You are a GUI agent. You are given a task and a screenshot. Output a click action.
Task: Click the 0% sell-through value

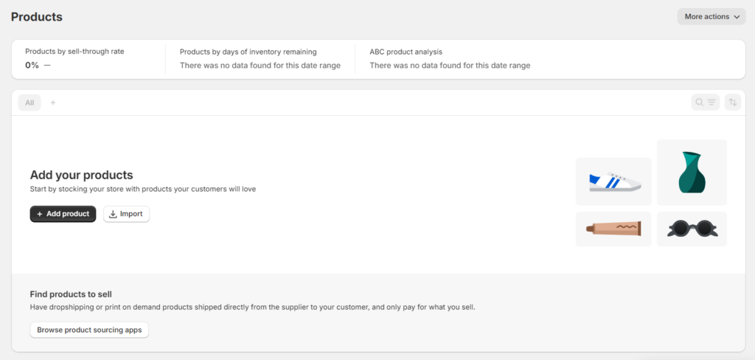[32, 65]
